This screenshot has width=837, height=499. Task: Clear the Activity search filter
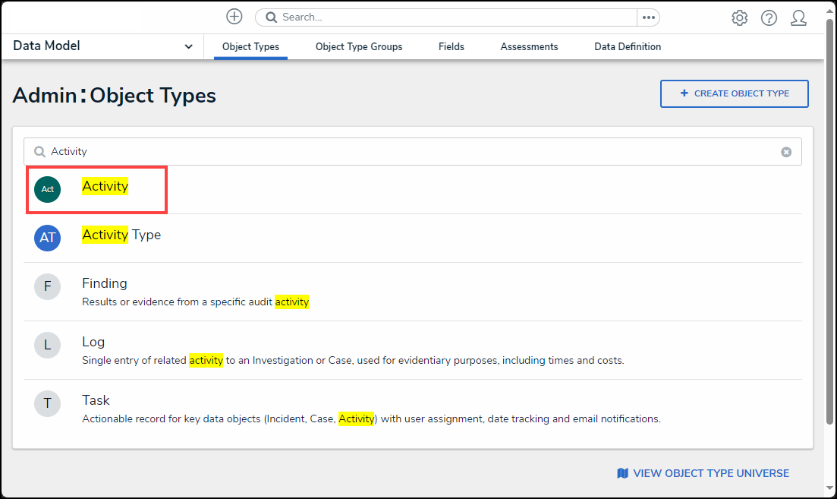tap(786, 152)
